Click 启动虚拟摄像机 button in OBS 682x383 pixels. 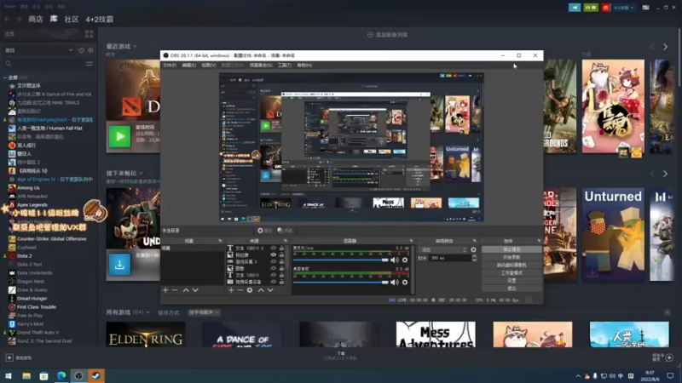pyautogui.click(x=511, y=266)
